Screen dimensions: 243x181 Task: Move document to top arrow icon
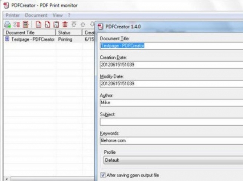(74, 25)
